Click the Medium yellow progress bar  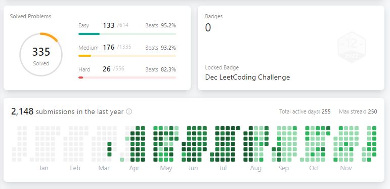click(127, 56)
